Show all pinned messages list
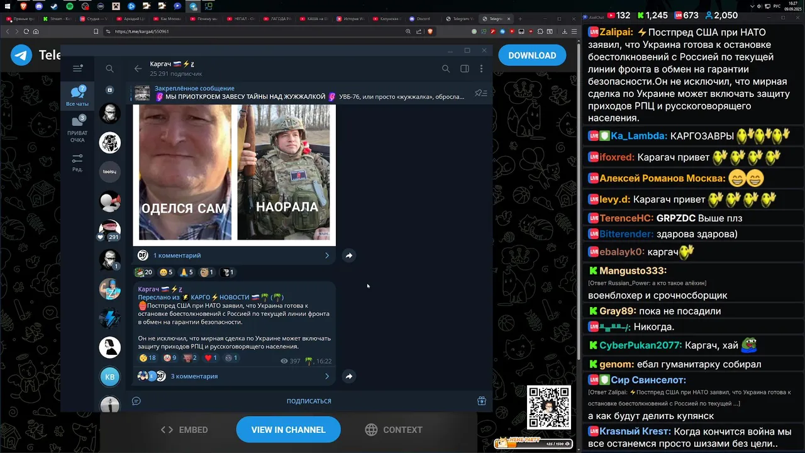Image resolution: width=805 pixels, height=453 pixels. coord(481,93)
